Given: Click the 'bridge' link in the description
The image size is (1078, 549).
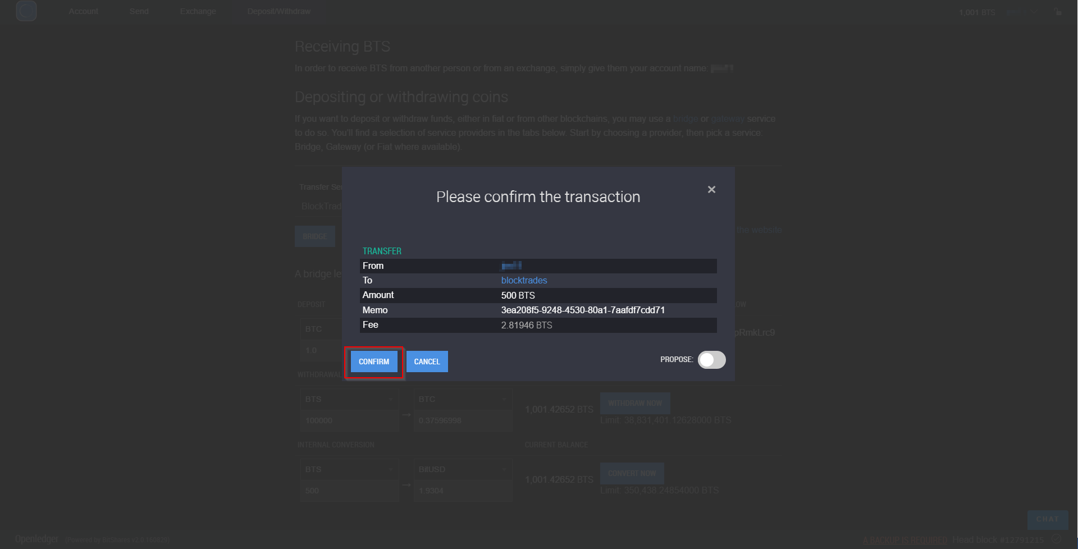Looking at the screenshot, I should tap(686, 119).
